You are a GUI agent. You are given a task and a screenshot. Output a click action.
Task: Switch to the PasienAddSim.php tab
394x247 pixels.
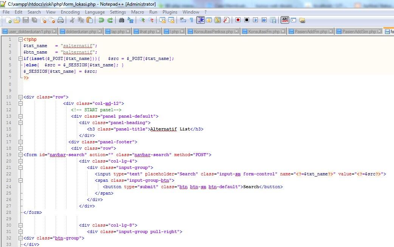359,31
